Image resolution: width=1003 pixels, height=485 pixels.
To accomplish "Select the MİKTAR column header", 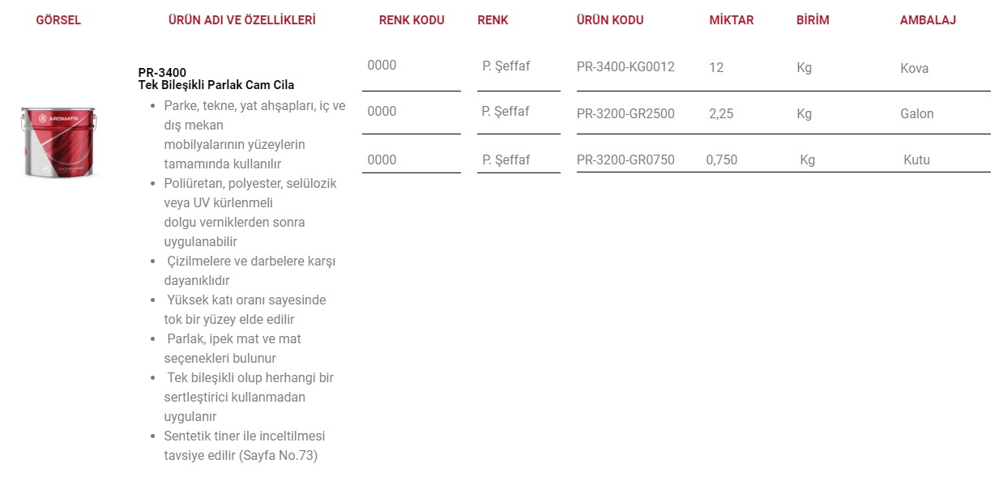I will coord(732,20).
